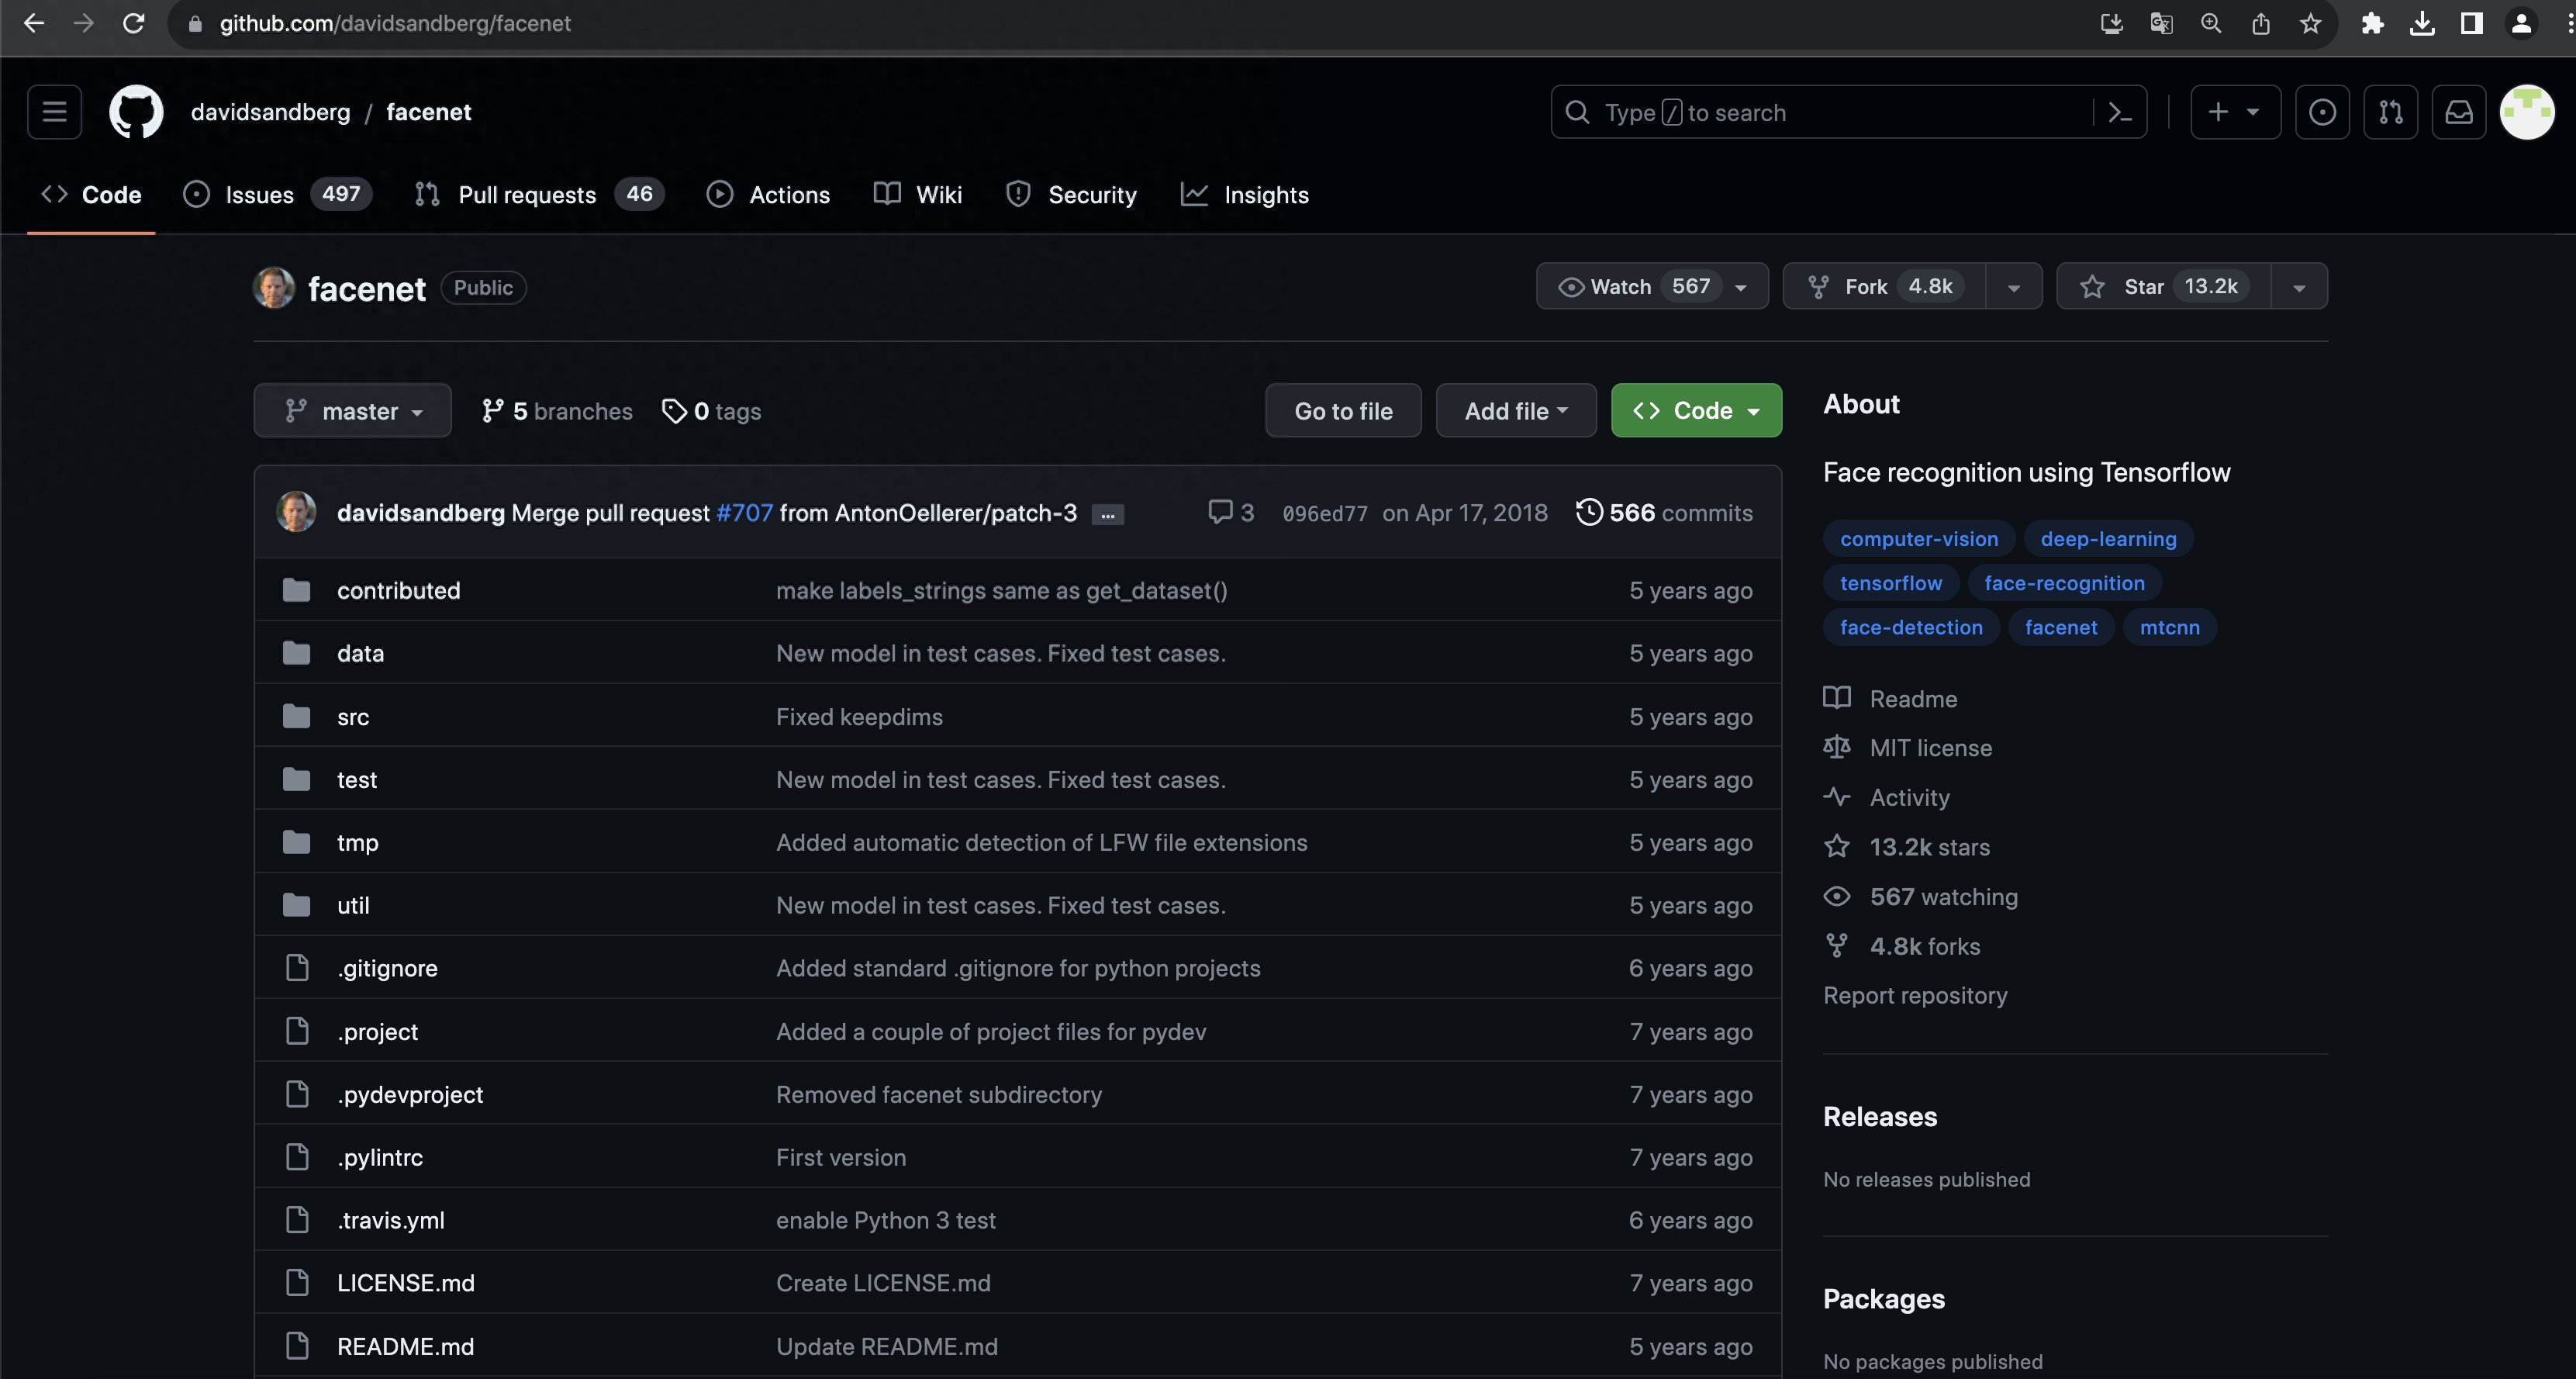Click Report repository link
2576x1379 pixels.
[1914, 995]
